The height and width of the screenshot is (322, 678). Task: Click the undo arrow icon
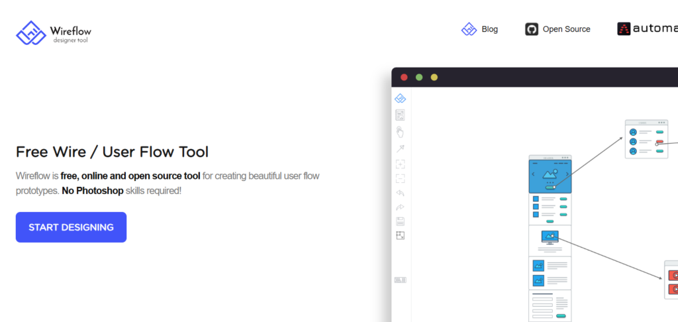click(400, 193)
